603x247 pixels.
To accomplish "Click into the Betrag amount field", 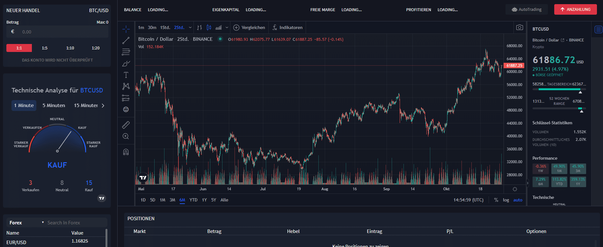I will point(64,32).
